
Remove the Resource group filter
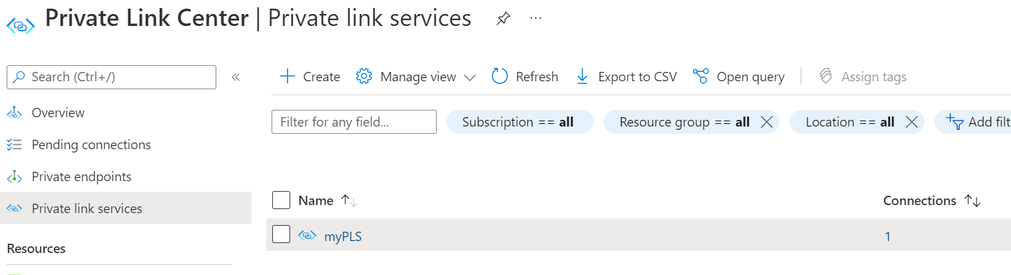coord(766,122)
